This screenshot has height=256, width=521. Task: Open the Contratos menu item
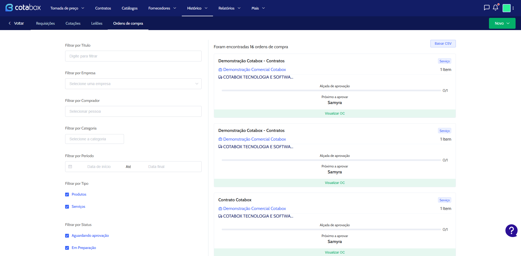click(103, 8)
